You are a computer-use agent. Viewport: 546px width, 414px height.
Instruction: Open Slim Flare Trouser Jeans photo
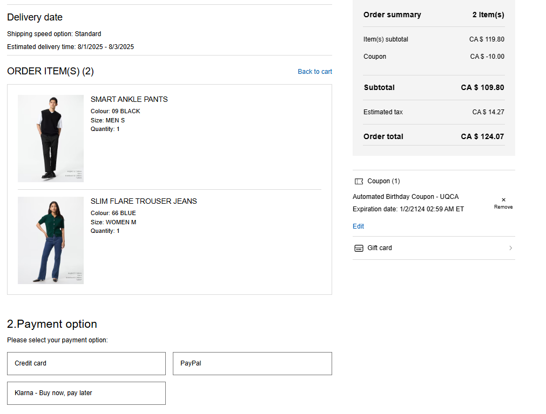click(51, 240)
